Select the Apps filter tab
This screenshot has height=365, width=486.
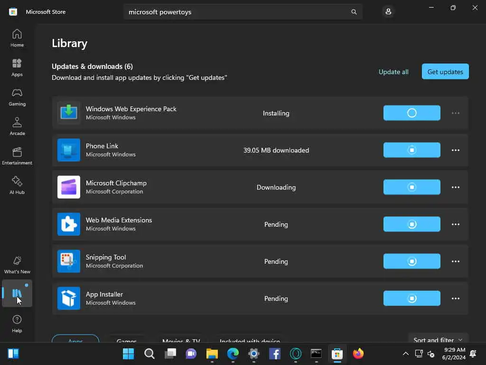(75, 339)
